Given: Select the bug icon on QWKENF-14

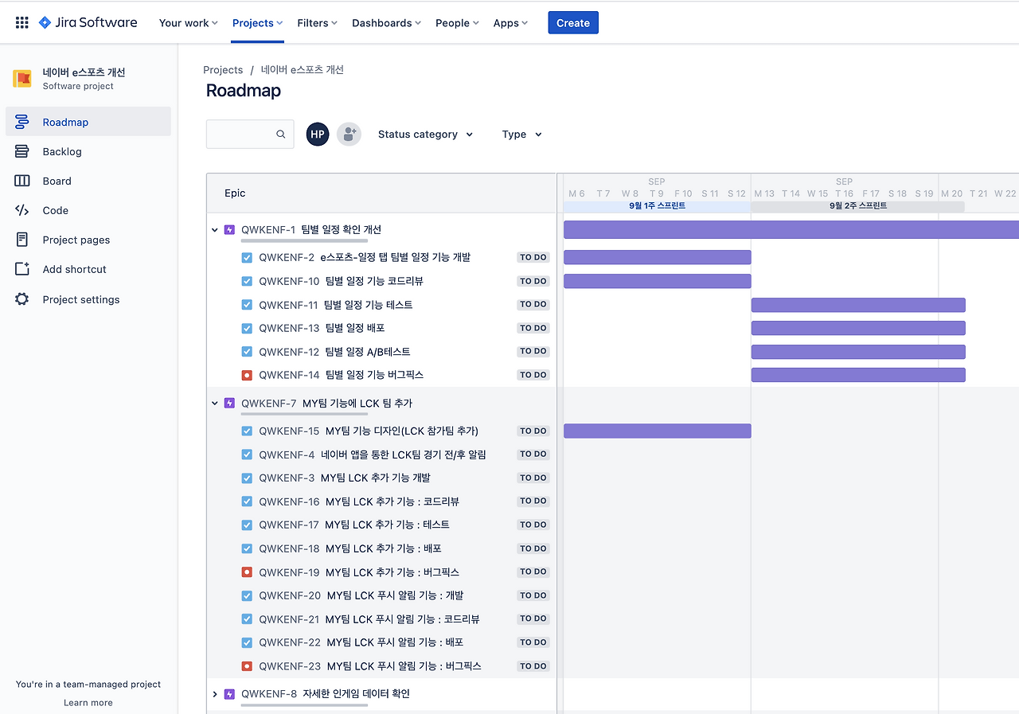Looking at the screenshot, I should (x=247, y=374).
